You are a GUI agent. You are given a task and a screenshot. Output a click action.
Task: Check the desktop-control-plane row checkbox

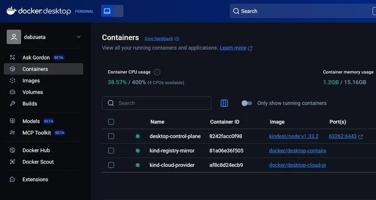[x=111, y=136]
